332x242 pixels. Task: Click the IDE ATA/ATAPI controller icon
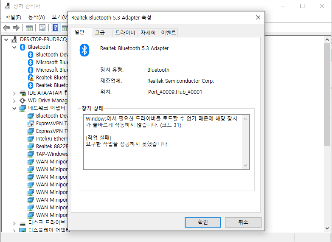[23, 93]
